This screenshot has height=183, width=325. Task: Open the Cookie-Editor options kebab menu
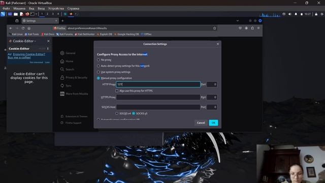48,49
